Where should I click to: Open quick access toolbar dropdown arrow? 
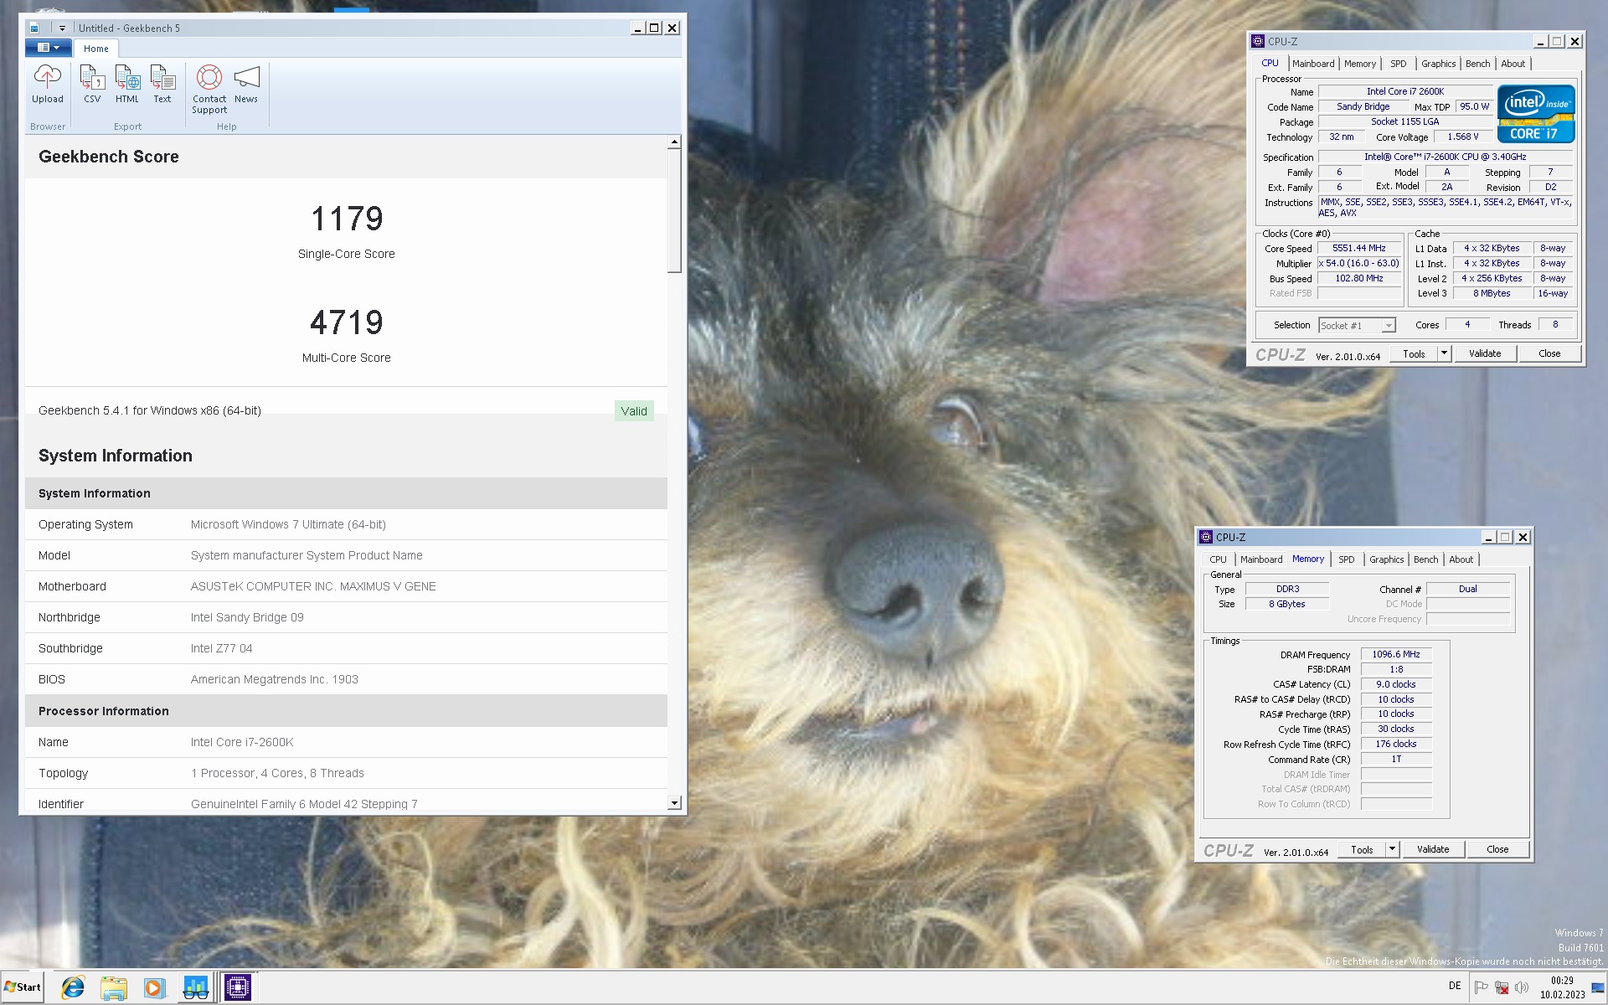(62, 28)
